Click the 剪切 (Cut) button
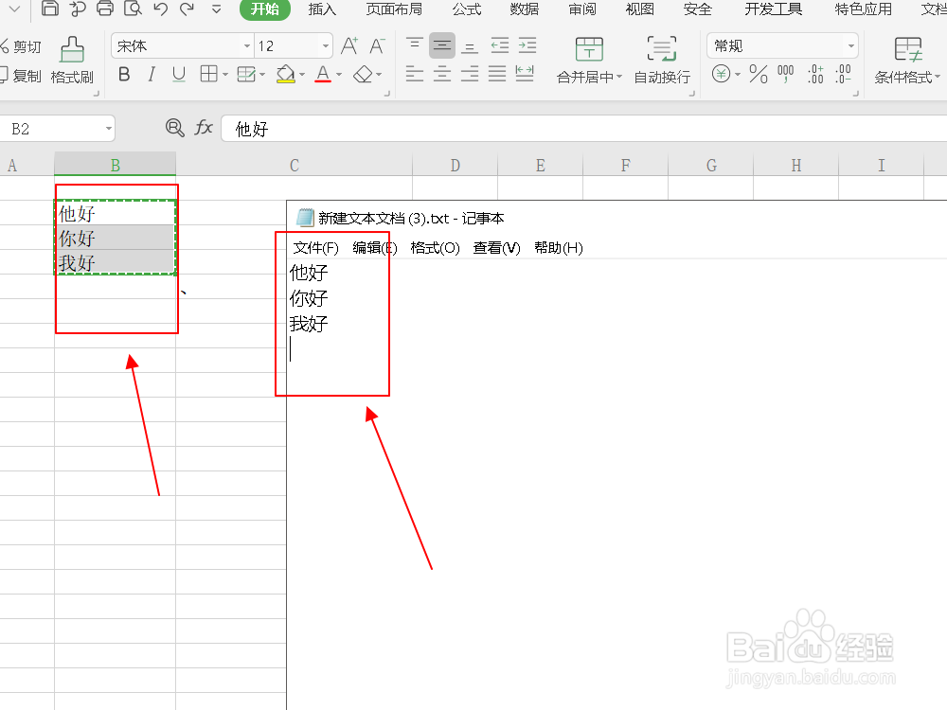This screenshot has width=947, height=710. coord(27,44)
